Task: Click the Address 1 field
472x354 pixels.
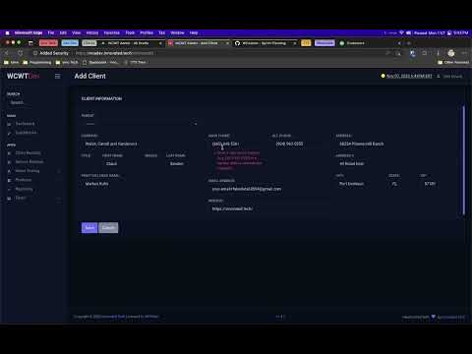Action: point(396,144)
